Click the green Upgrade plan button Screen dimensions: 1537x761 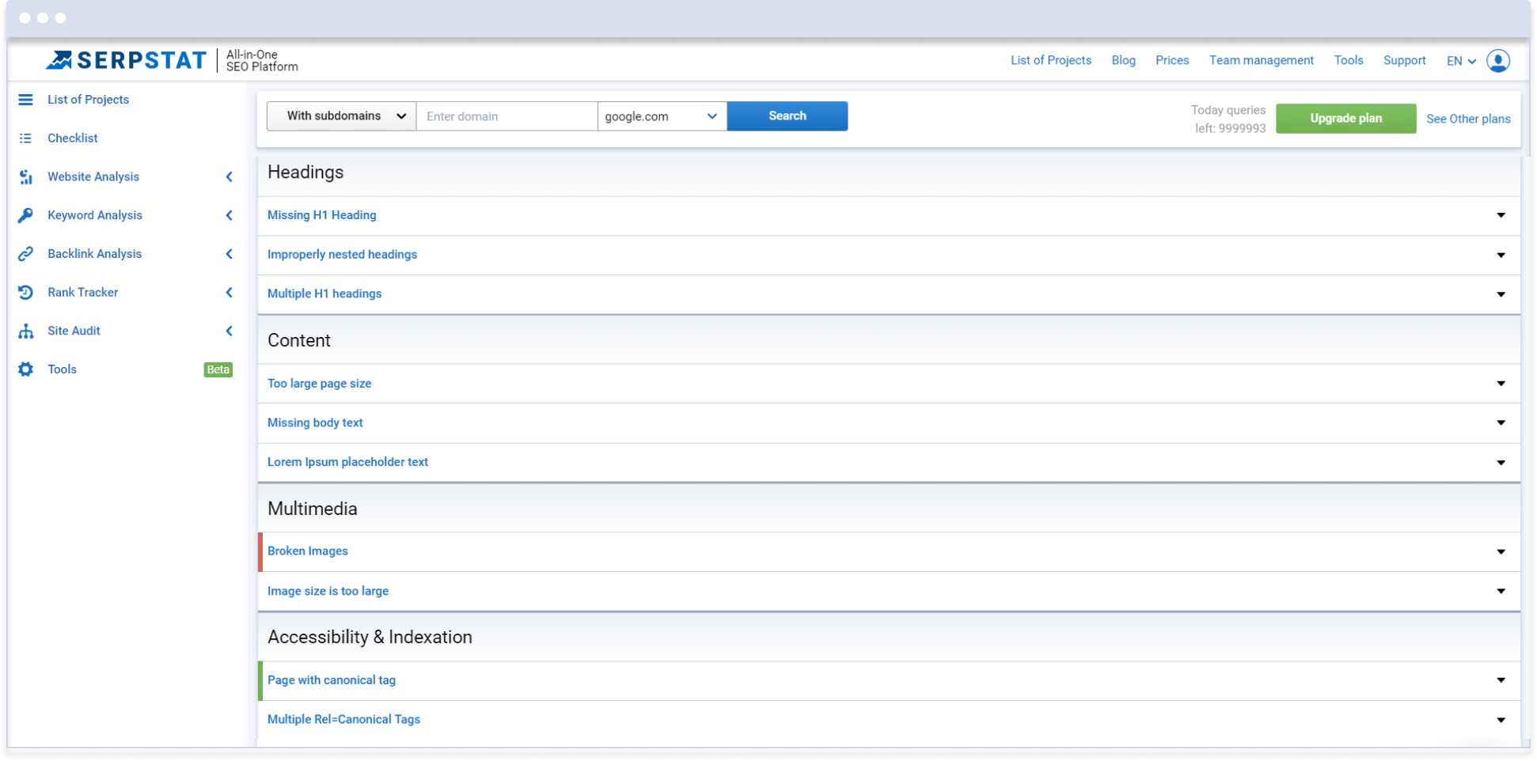[x=1345, y=119]
